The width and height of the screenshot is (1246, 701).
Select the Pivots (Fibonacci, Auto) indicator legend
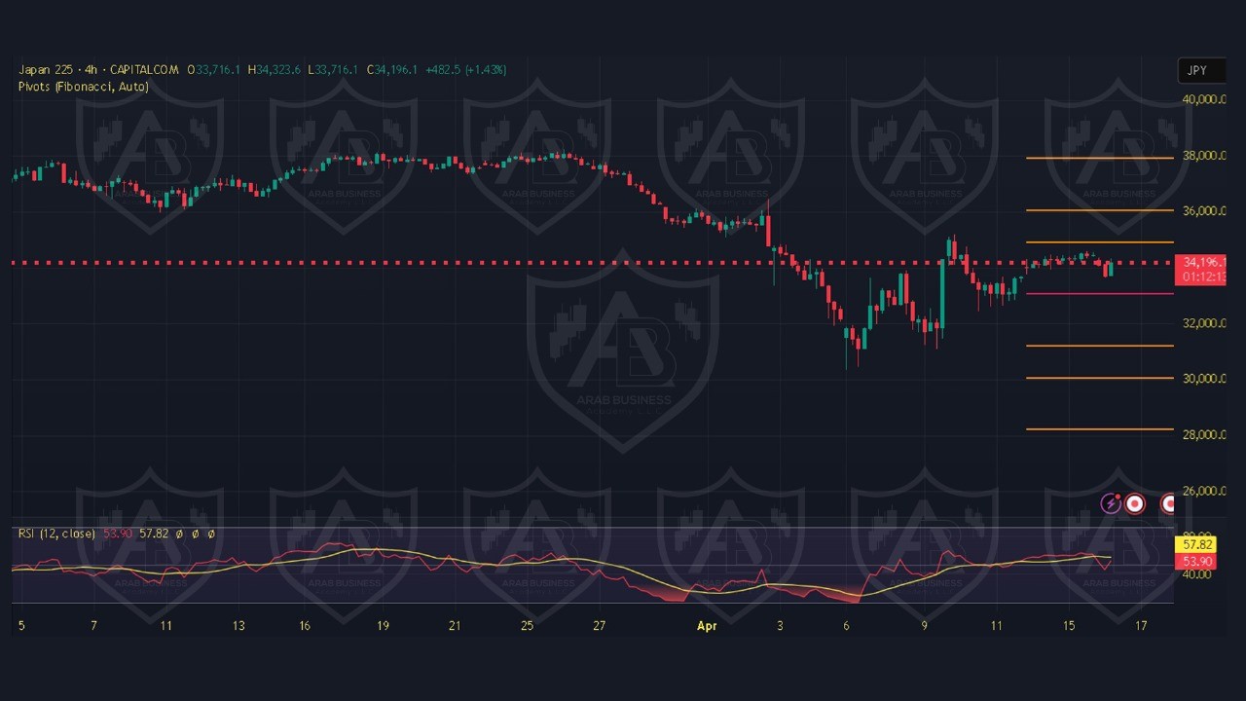[x=84, y=87]
